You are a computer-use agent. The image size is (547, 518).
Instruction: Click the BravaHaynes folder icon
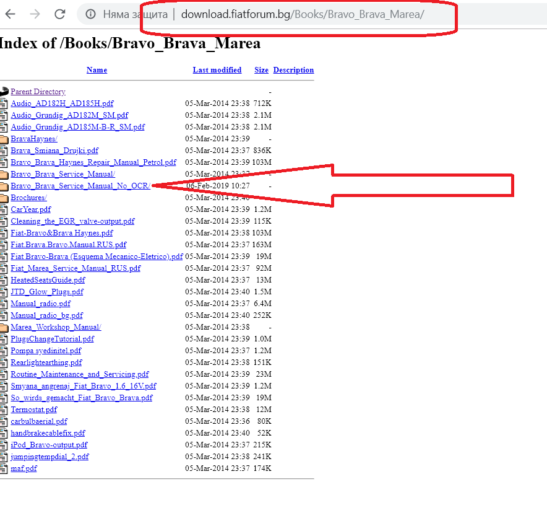pyautogui.click(x=4, y=139)
